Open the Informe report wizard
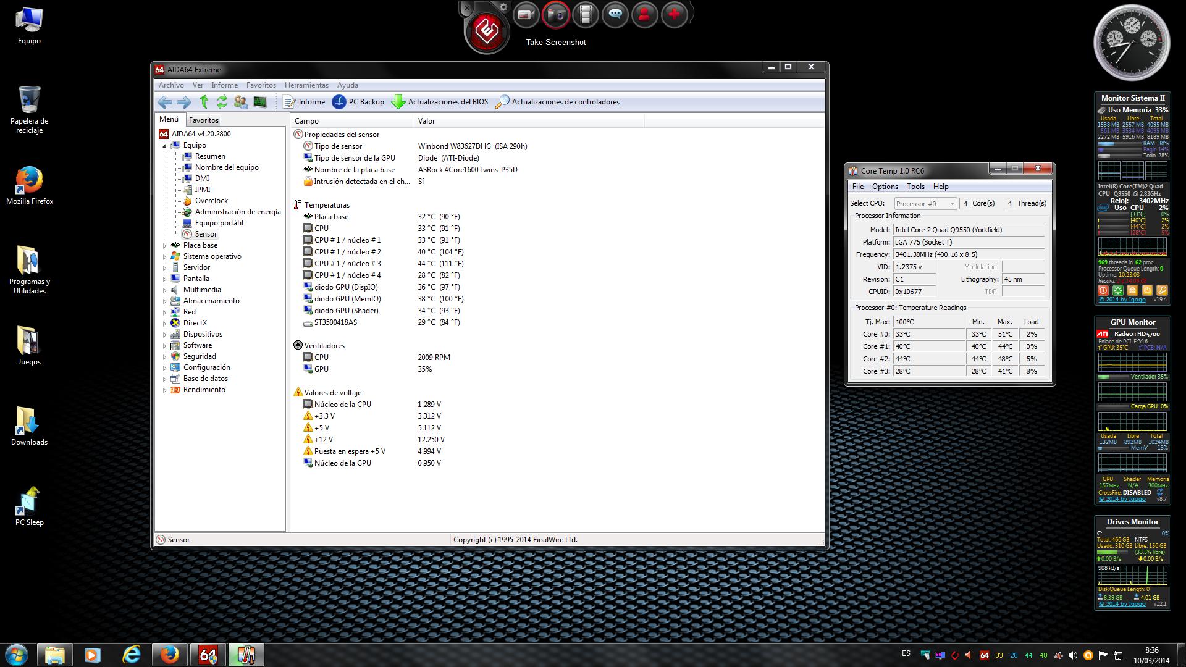This screenshot has width=1186, height=667. (305, 102)
